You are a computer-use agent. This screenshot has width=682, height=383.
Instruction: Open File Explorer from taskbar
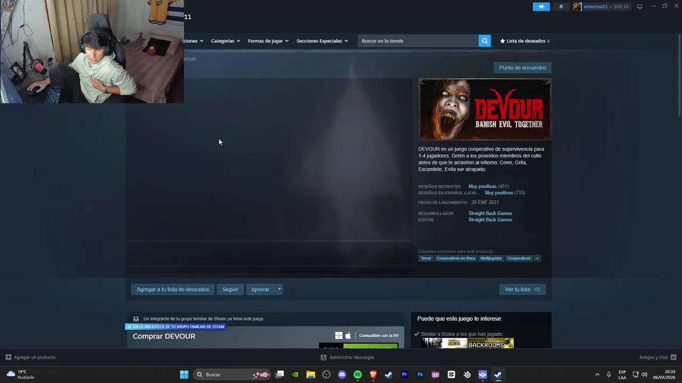[311, 374]
